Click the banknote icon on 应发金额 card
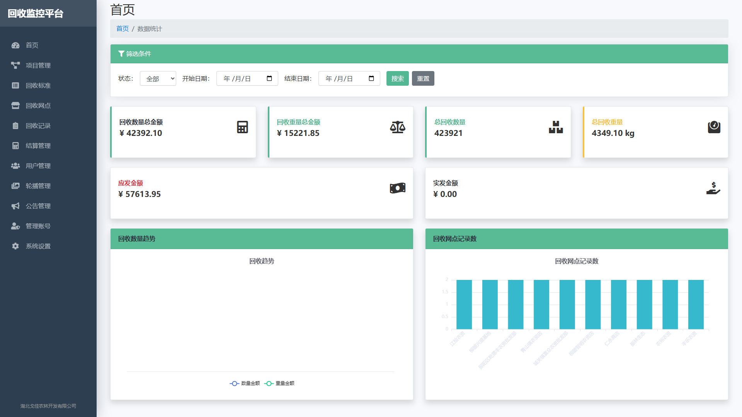 pos(397,188)
